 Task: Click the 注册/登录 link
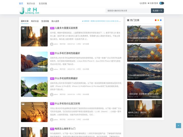[x=153, y=3]
